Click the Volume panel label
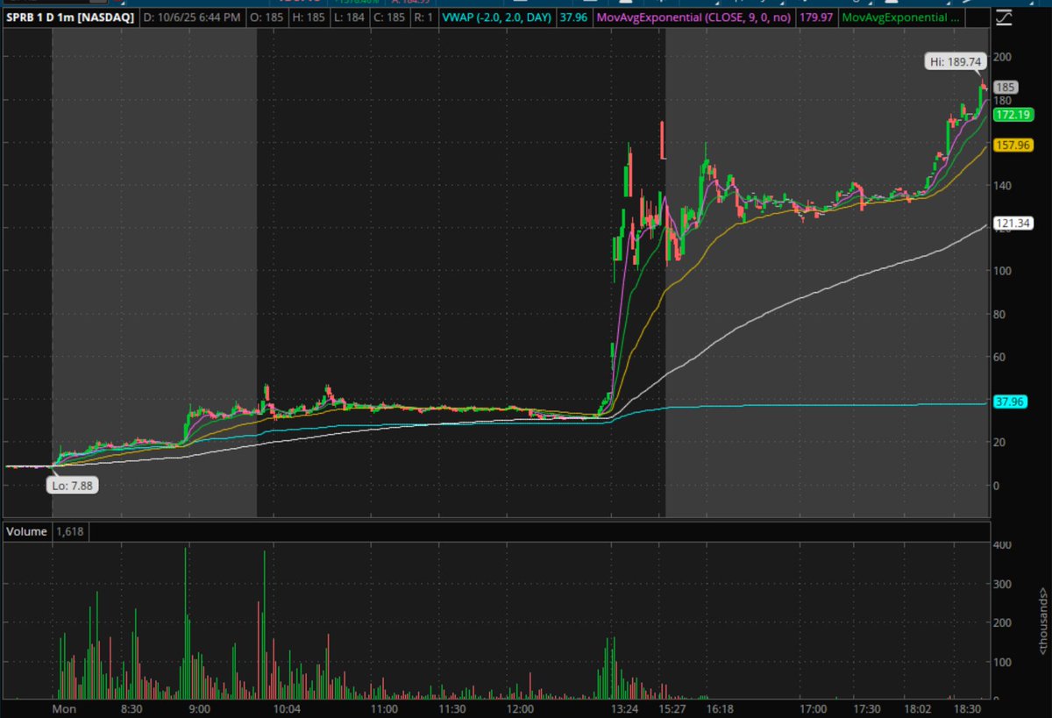Image resolution: width=1052 pixels, height=718 pixels. (x=27, y=531)
